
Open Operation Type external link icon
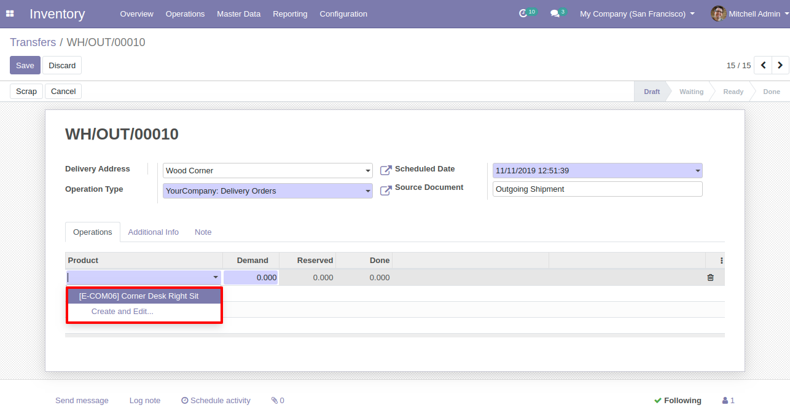click(386, 191)
